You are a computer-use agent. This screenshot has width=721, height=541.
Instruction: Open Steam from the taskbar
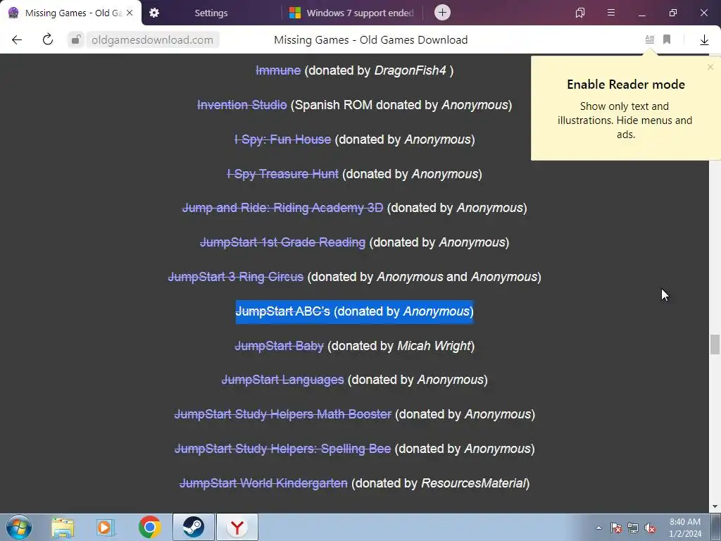(x=194, y=527)
